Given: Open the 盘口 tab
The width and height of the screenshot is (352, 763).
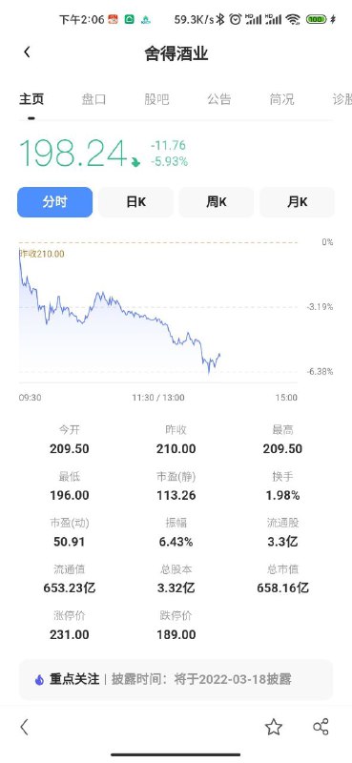Looking at the screenshot, I should point(93,99).
